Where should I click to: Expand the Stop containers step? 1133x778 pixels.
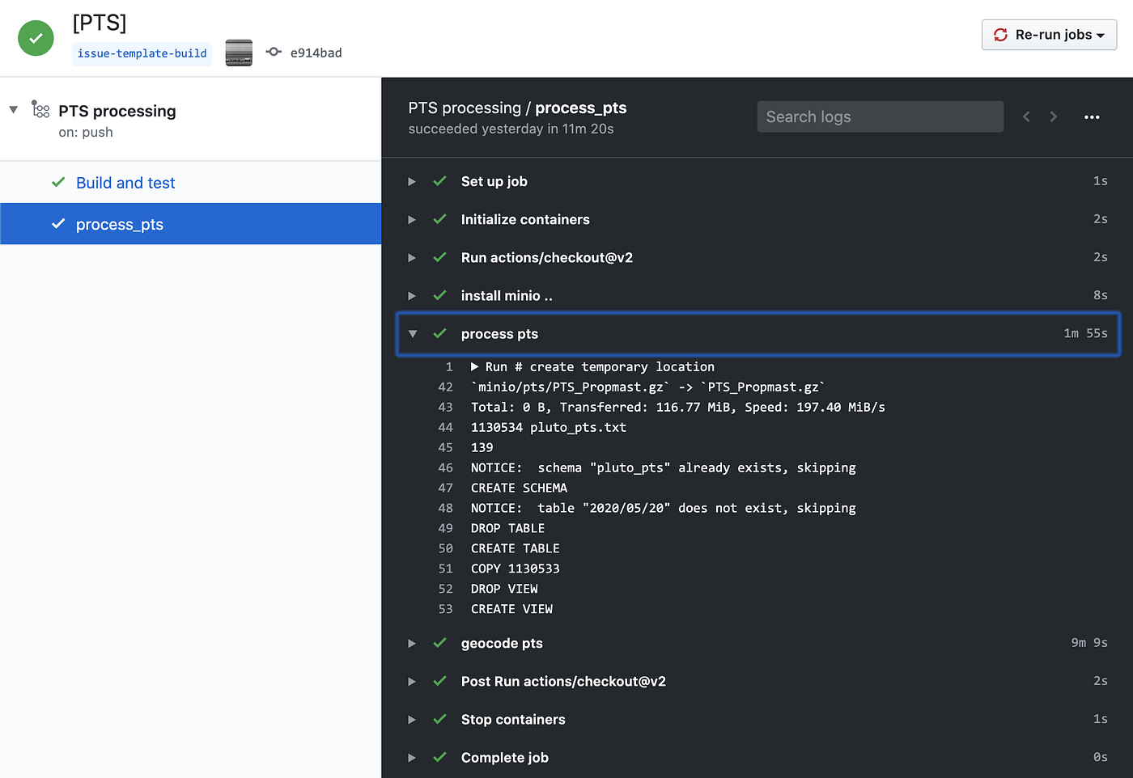point(412,719)
